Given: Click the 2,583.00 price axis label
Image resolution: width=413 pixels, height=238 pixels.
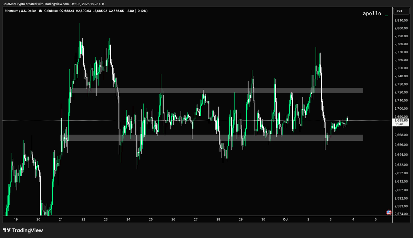Looking at the screenshot, I should tap(401, 206).
